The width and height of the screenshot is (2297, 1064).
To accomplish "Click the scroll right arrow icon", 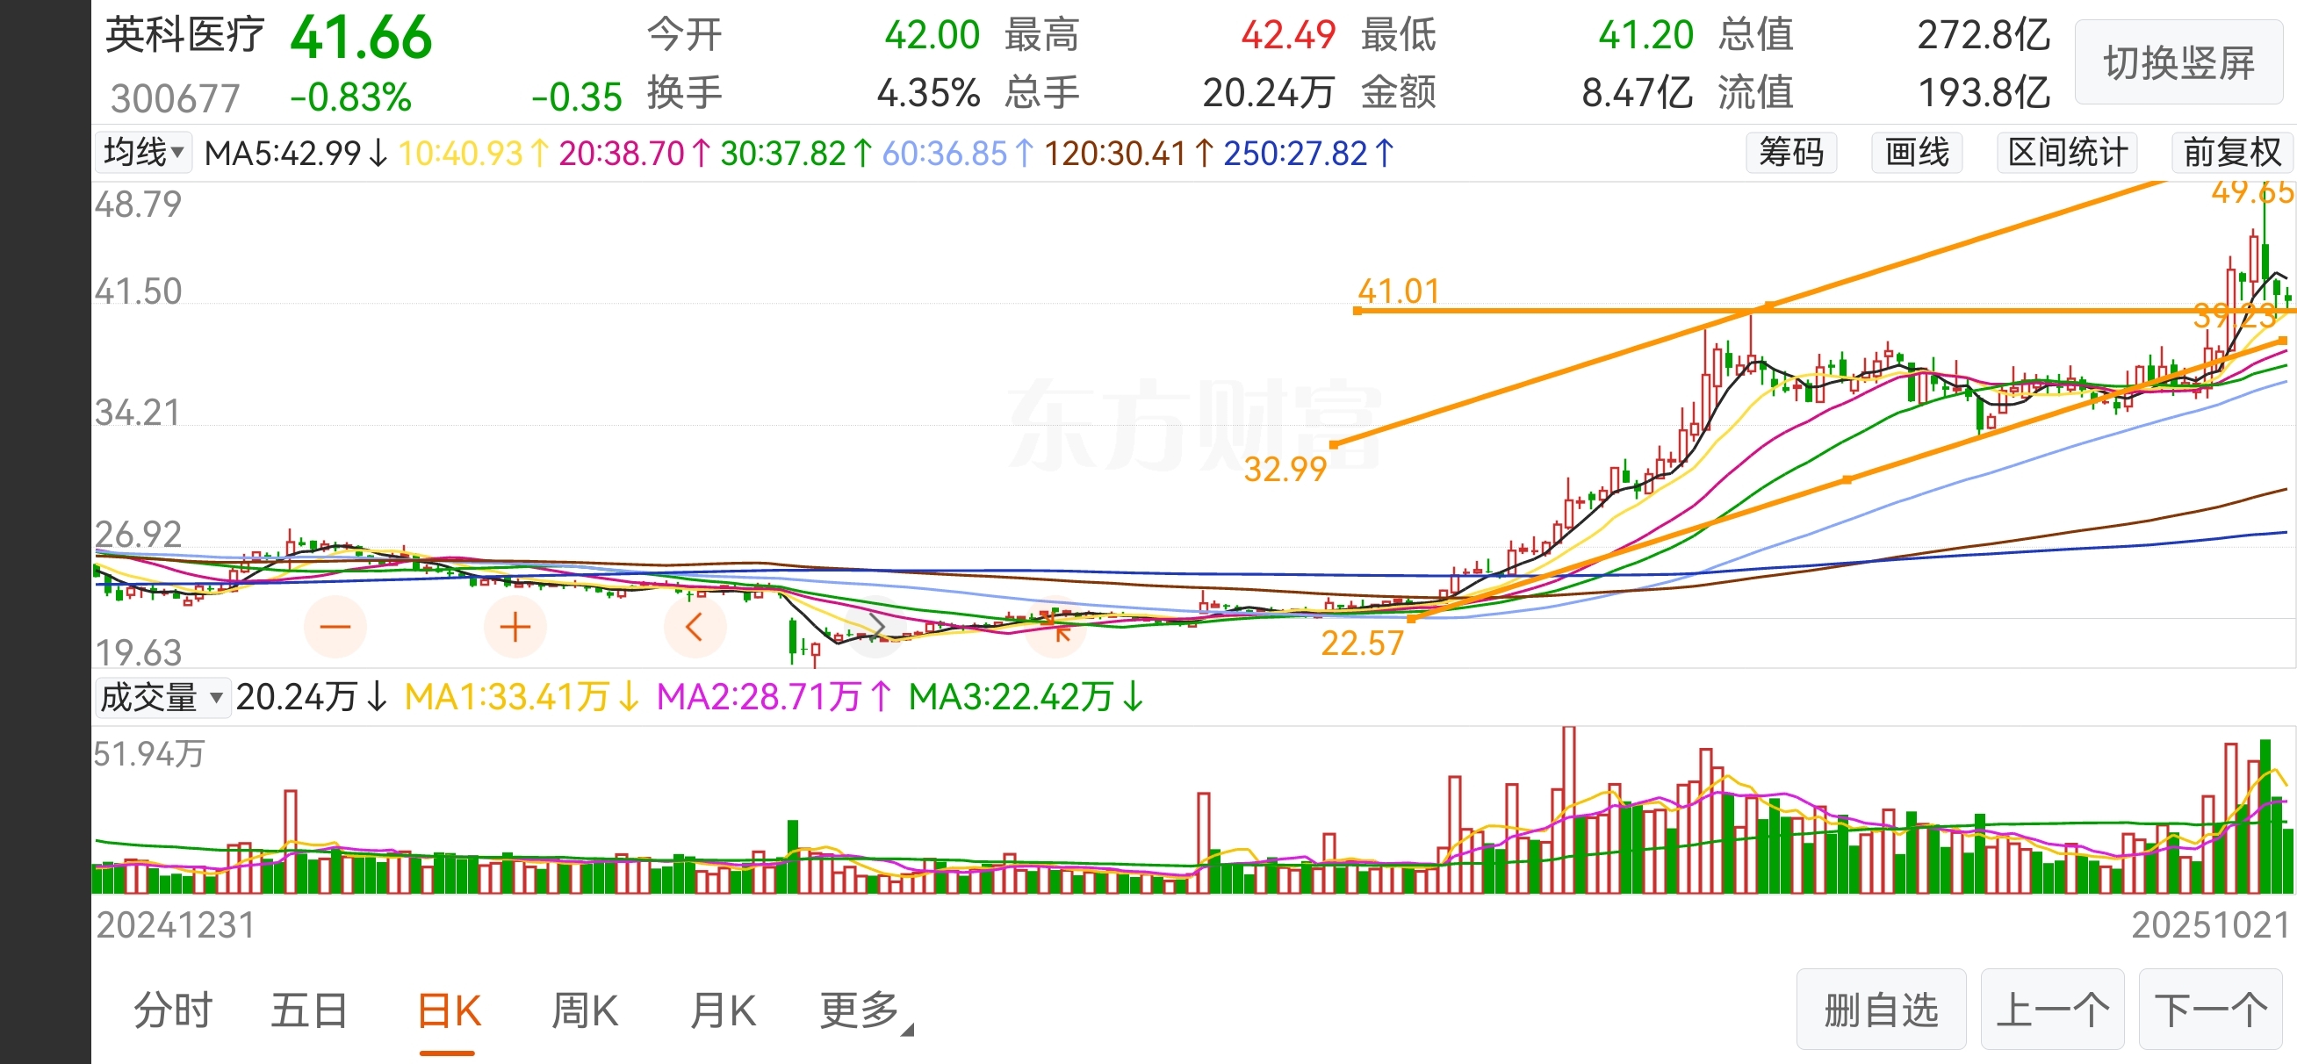I will coord(876,627).
